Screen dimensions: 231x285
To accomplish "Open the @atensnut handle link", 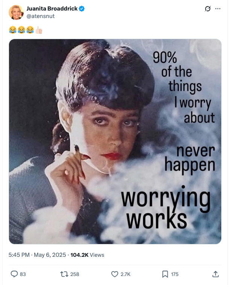I will [x=41, y=16].
